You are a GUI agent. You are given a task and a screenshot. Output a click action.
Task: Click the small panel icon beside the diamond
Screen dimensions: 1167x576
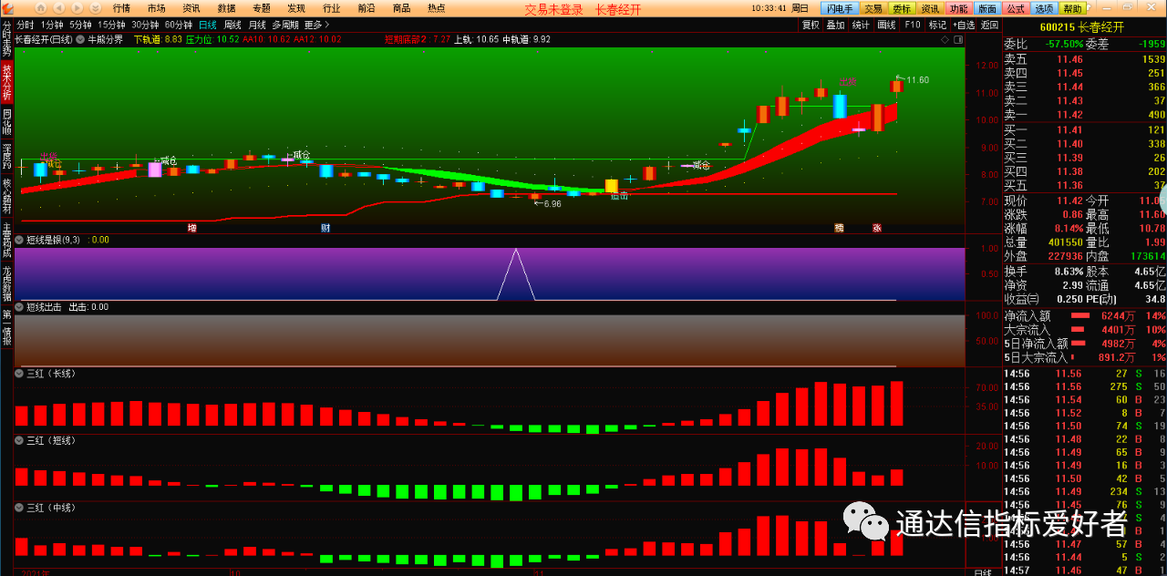tap(958, 39)
